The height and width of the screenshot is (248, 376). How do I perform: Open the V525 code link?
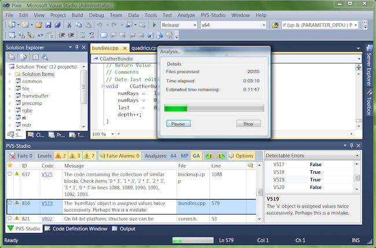click(47, 174)
